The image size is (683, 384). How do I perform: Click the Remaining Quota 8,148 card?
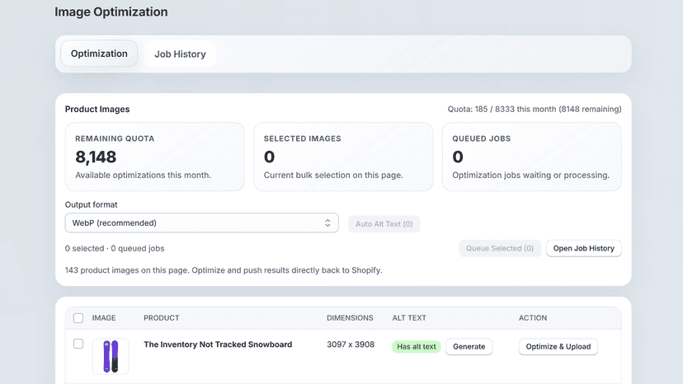click(x=154, y=157)
